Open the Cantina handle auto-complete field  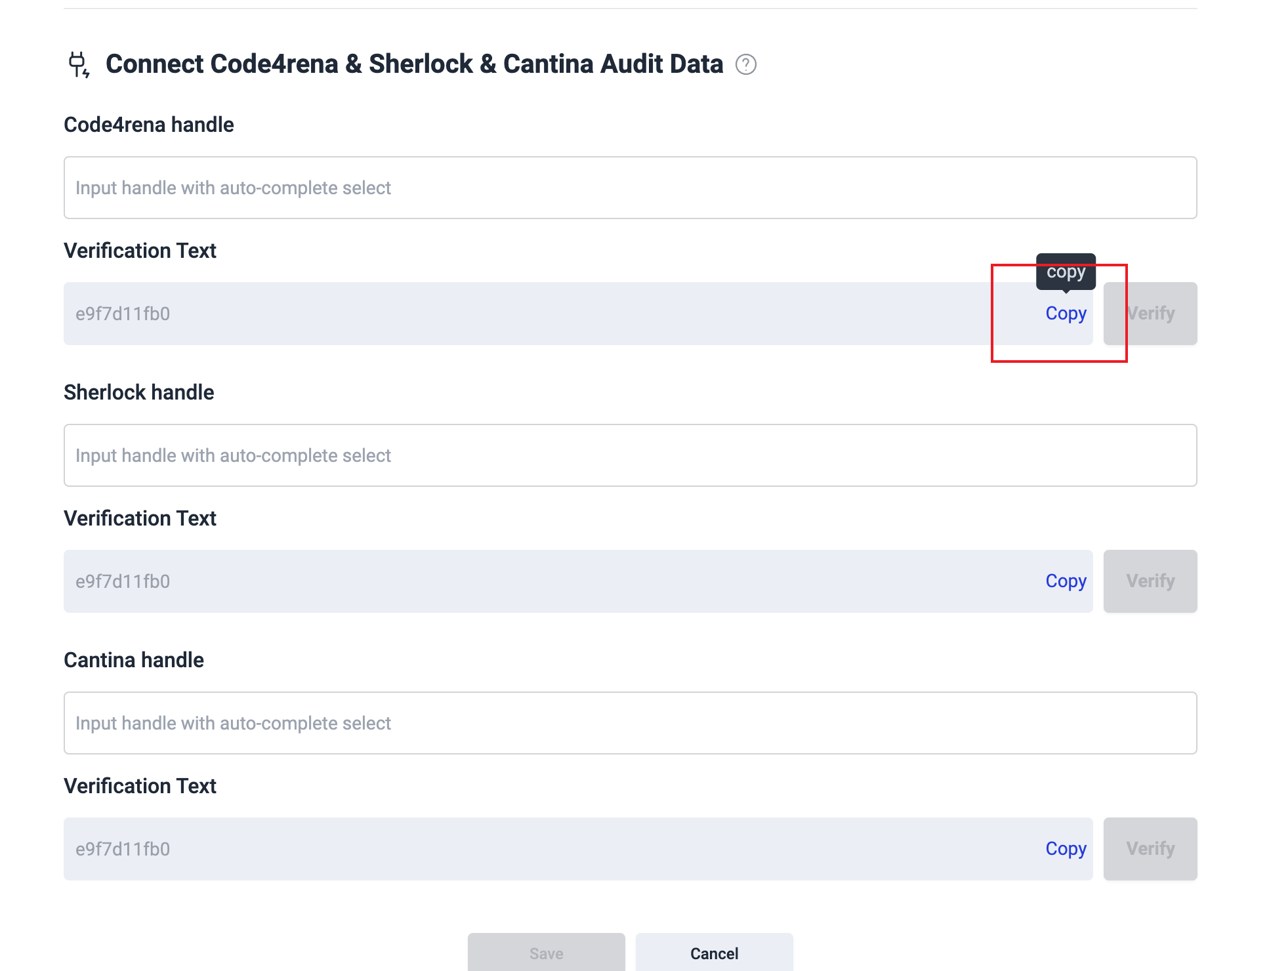(630, 723)
